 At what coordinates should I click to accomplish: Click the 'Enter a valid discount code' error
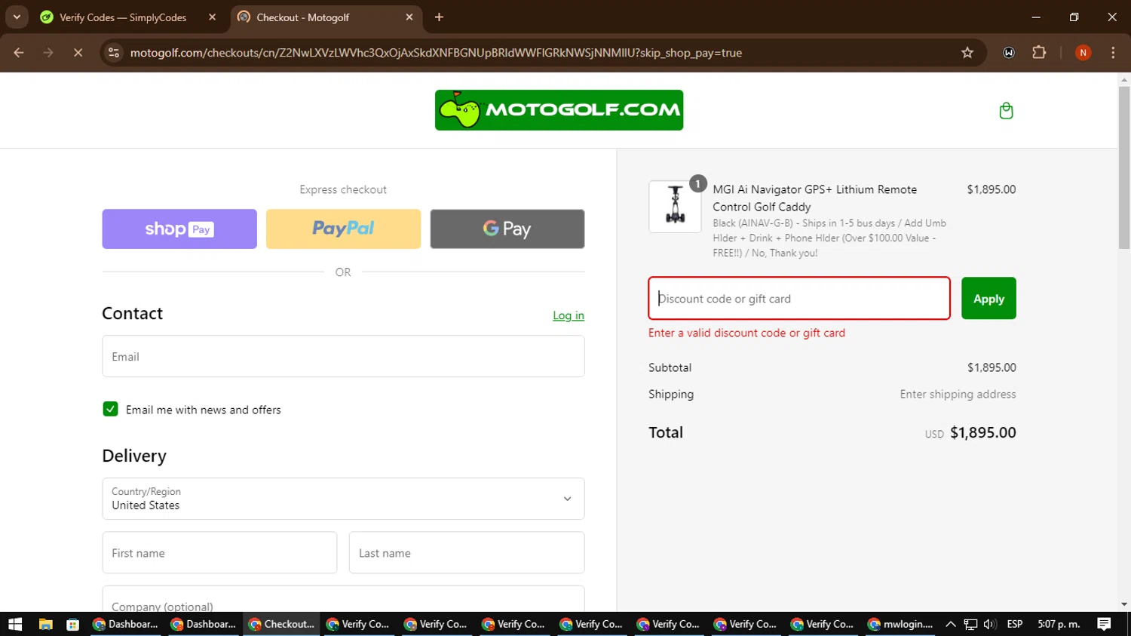[x=746, y=333]
